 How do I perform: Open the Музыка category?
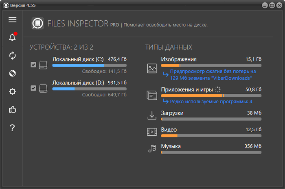pos(171,146)
